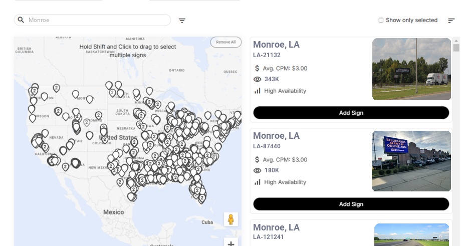The image size is (461, 246).
Task: Click availability bars icon for LA-87440
Action: (x=258, y=182)
